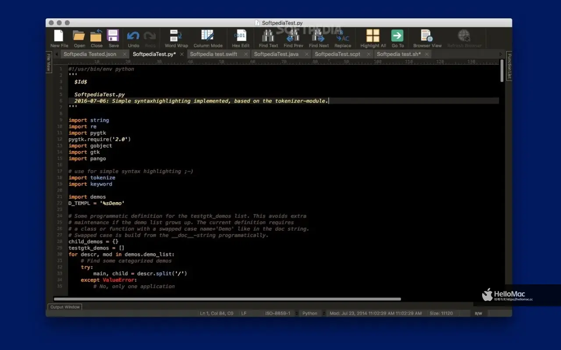Image resolution: width=561 pixels, height=350 pixels.
Task: Click the '#!/usr/bin/env python' line
Action: 101,69
